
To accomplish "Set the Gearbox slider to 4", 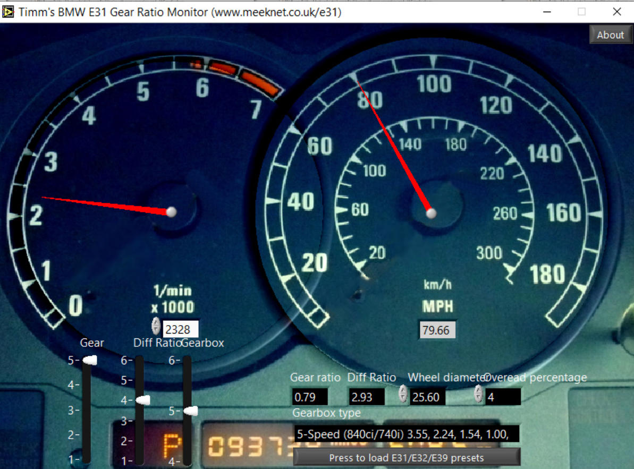I will (x=187, y=461).
